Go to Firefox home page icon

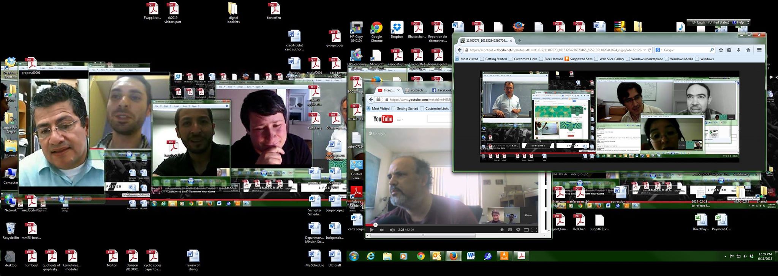pyautogui.click(x=748, y=50)
